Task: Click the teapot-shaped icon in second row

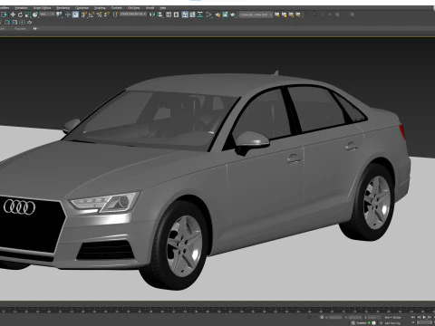Action: [x=30, y=23]
